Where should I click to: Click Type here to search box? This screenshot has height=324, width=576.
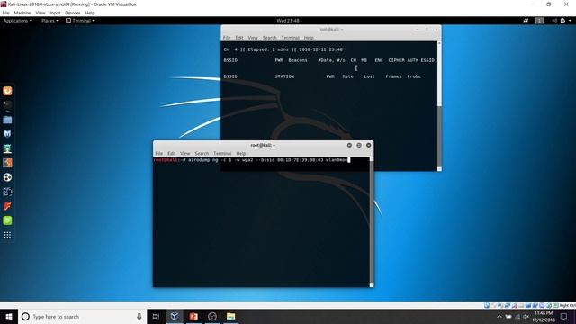tap(81, 317)
